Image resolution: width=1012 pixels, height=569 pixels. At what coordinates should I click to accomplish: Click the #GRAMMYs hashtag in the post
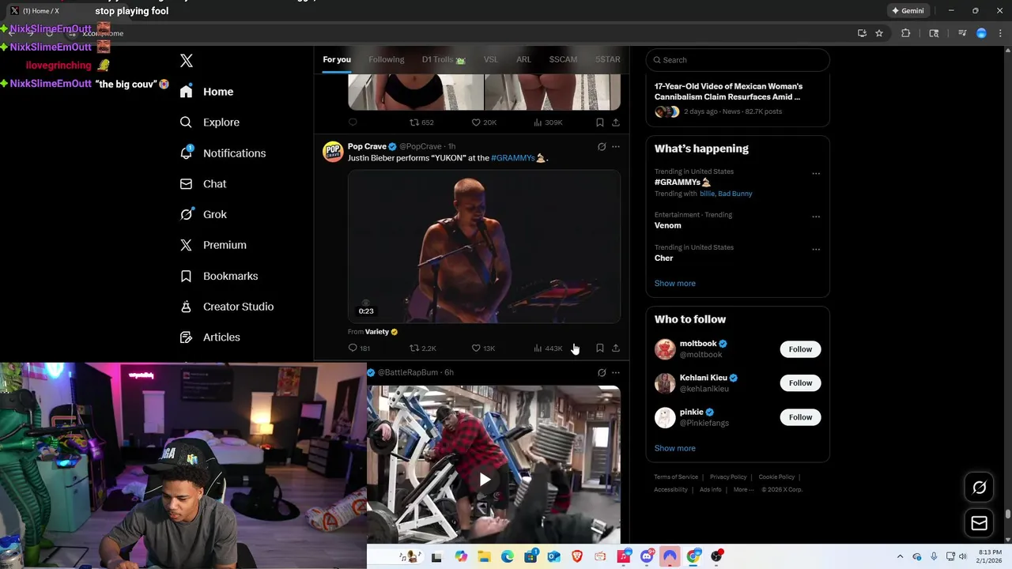(513, 158)
